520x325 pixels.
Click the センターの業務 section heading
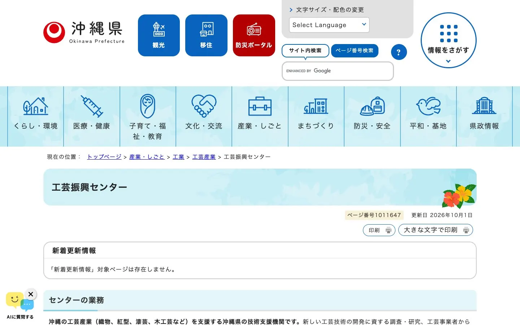[x=77, y=300]
